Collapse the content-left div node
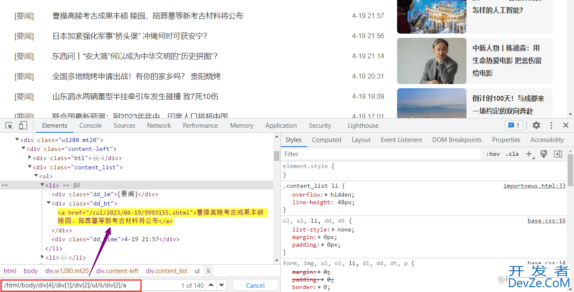 (x=24, y=149)
